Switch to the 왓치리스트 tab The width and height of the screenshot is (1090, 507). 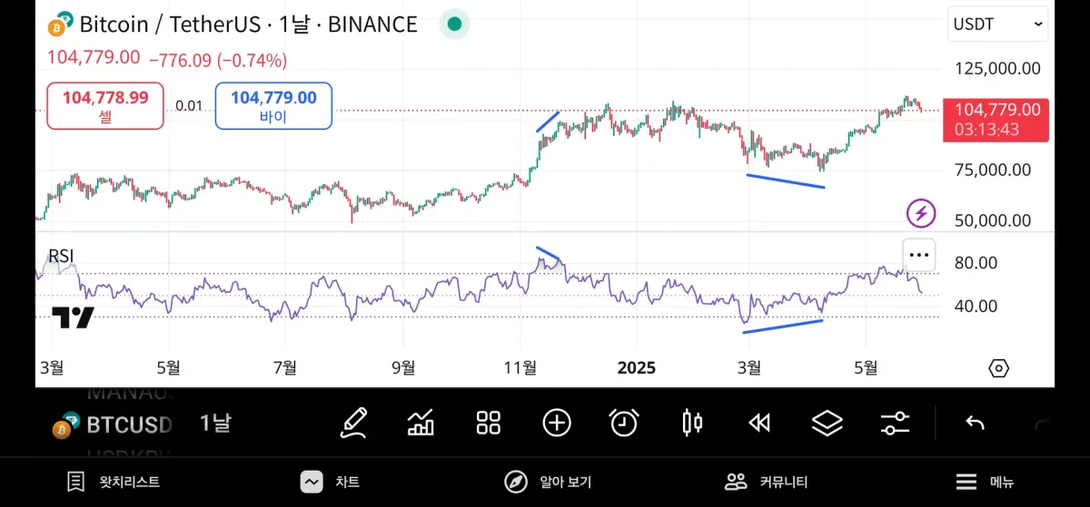pyautogui.click(x=114, y=483)
